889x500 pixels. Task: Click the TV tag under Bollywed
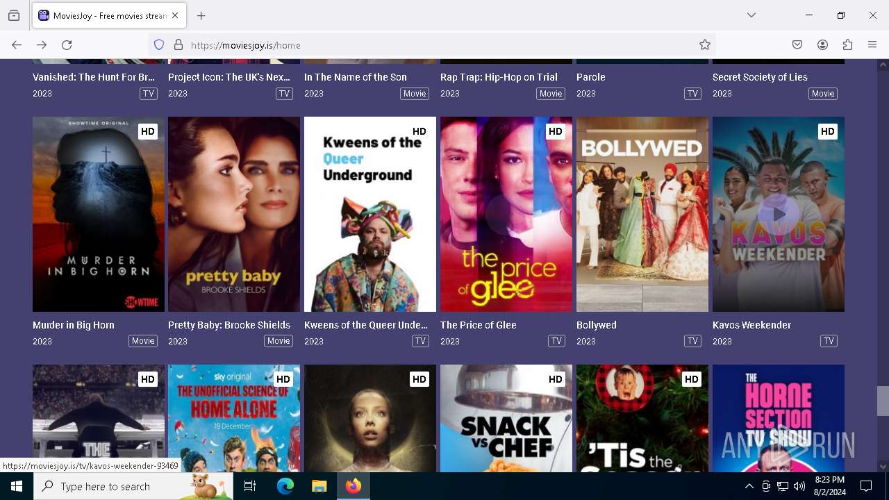click(x=692, y=341)
